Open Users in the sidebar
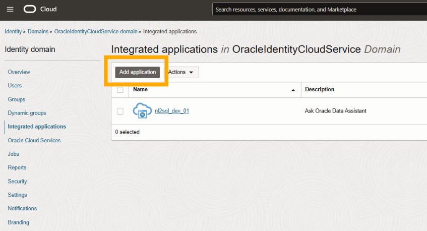 pos(15,86)
